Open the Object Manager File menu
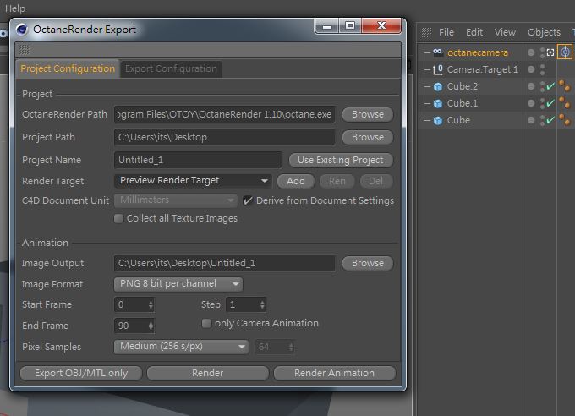 click(446, 32)
